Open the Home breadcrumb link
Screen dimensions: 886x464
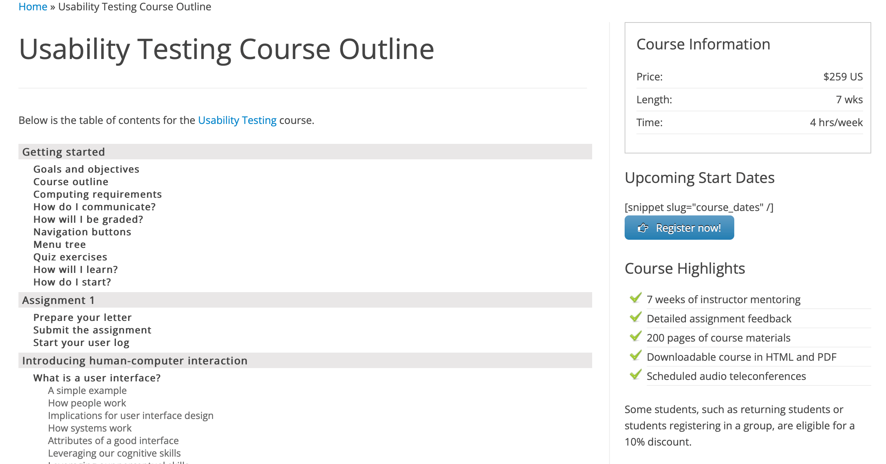[33, 7]
